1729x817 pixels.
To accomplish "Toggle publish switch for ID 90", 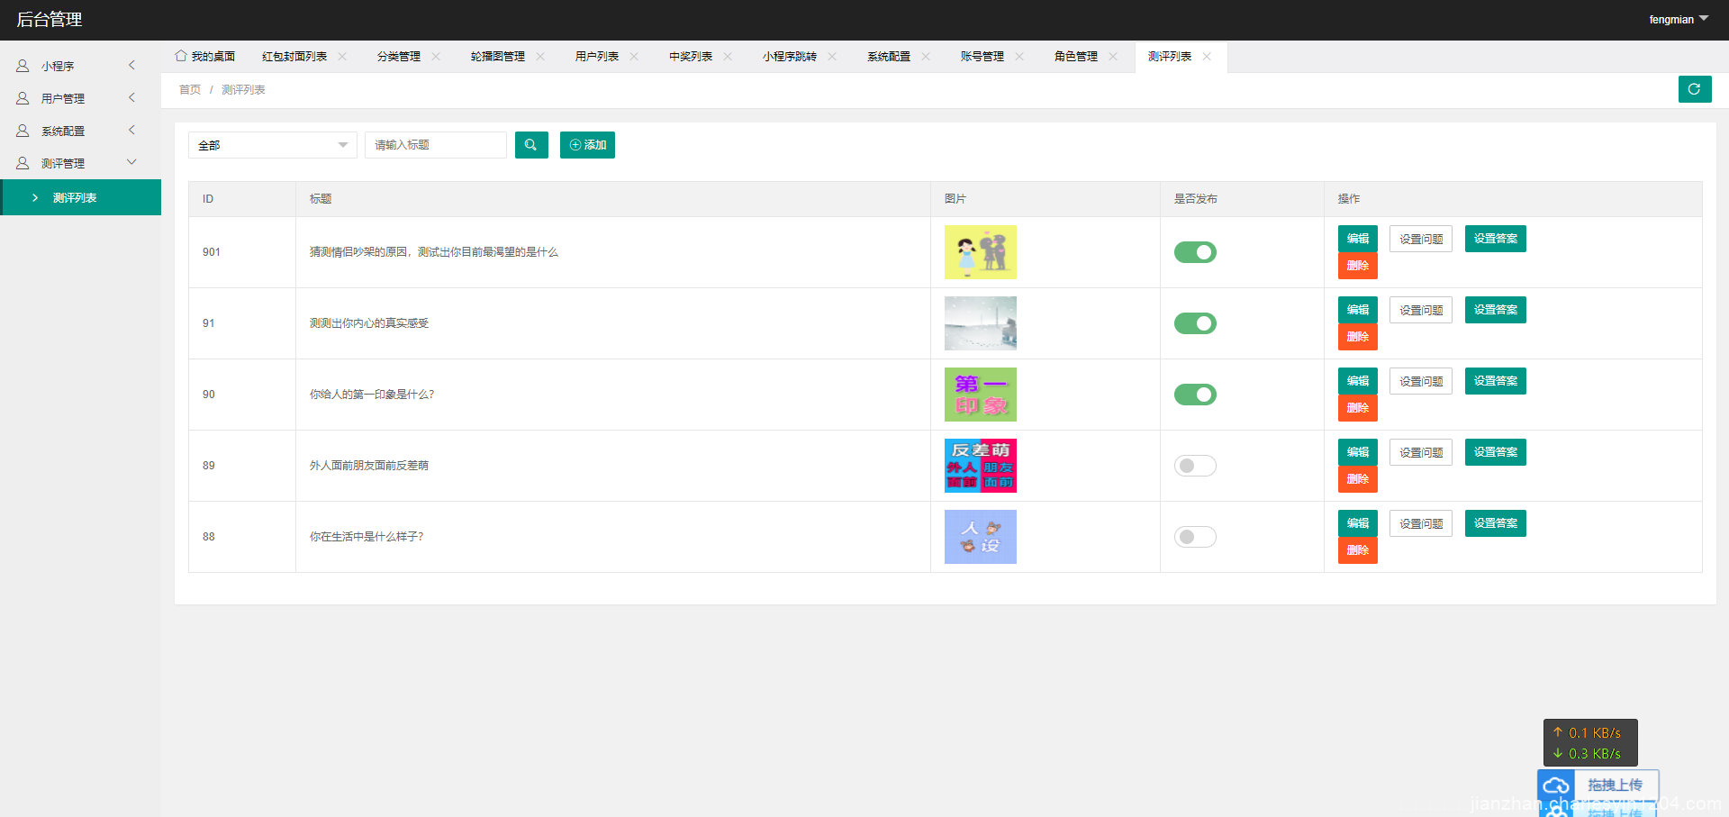I will coord(1195,395).
